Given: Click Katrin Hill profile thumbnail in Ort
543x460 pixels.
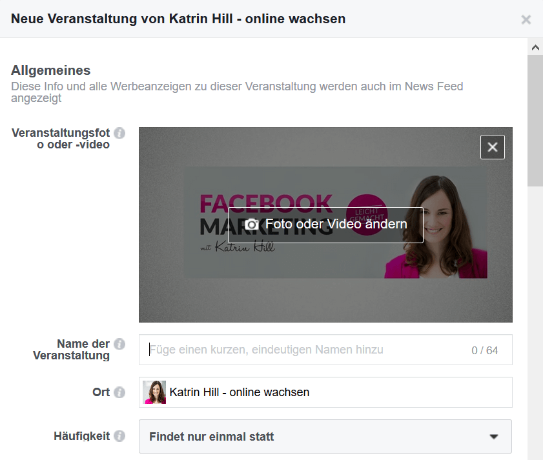Looking at the screenshot, I should pyautogui.click(x=154, y=392).
